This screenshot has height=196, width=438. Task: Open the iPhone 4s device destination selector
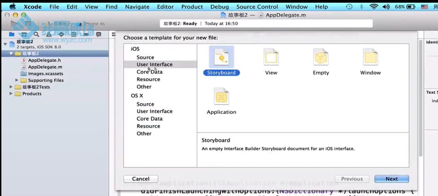92,24
